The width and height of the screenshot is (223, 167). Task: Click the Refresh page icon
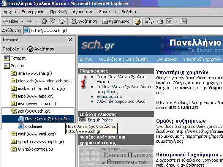tap(53, 22)
